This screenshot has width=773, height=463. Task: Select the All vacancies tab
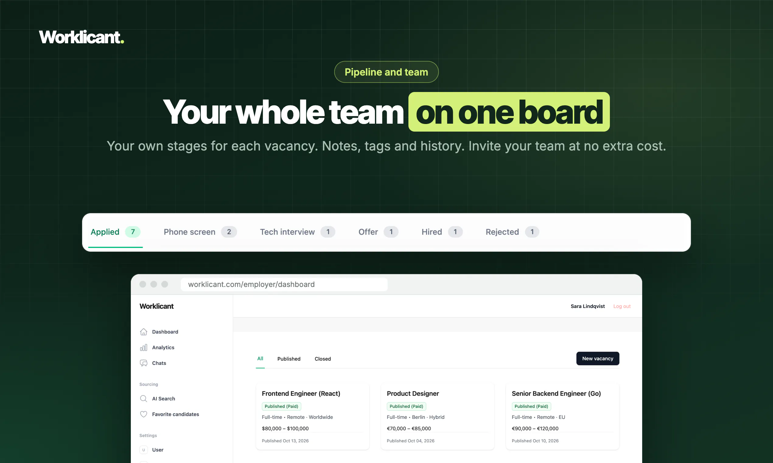[260, 359]
